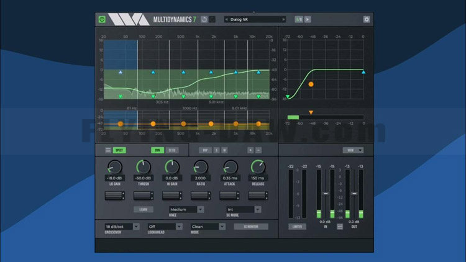The width and height of the screenshot is (466, 262).
Task: Click the orange threshold marker above level meter
Action: coord(311,112)
